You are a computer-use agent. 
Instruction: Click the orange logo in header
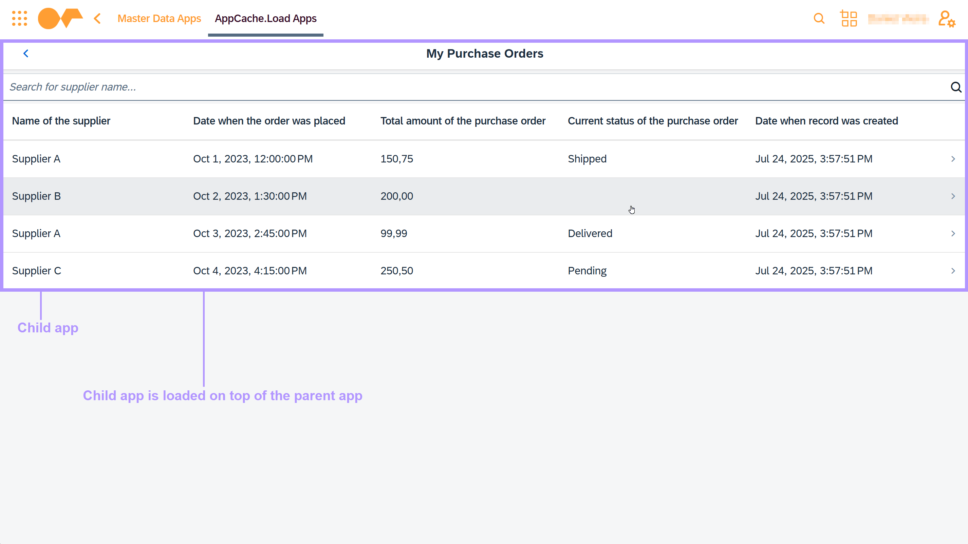coord(60,18)
